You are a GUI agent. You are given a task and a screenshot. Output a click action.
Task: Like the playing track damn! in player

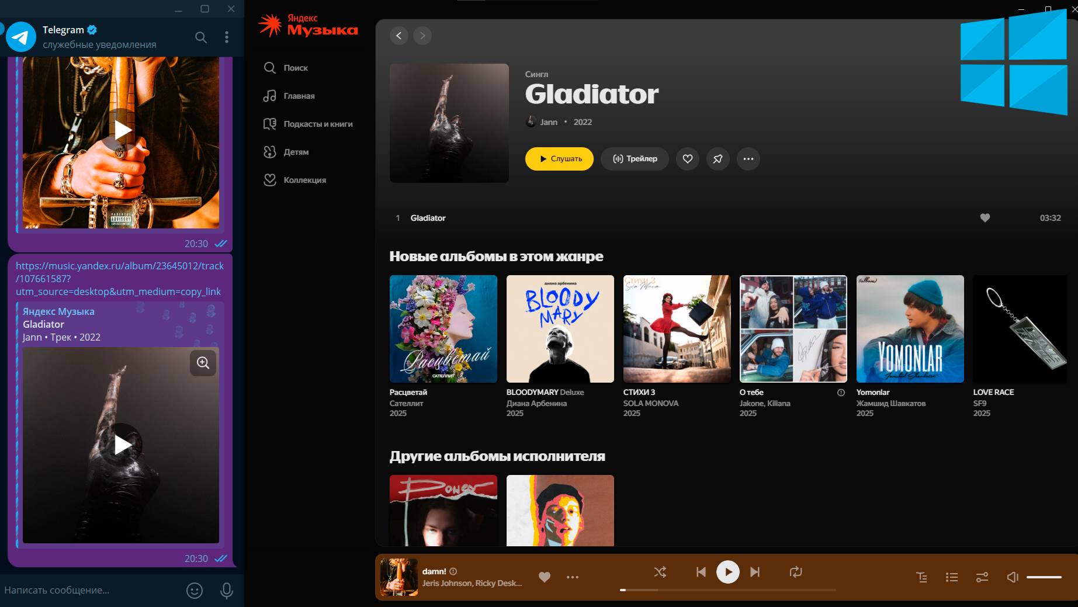(545, 577)
